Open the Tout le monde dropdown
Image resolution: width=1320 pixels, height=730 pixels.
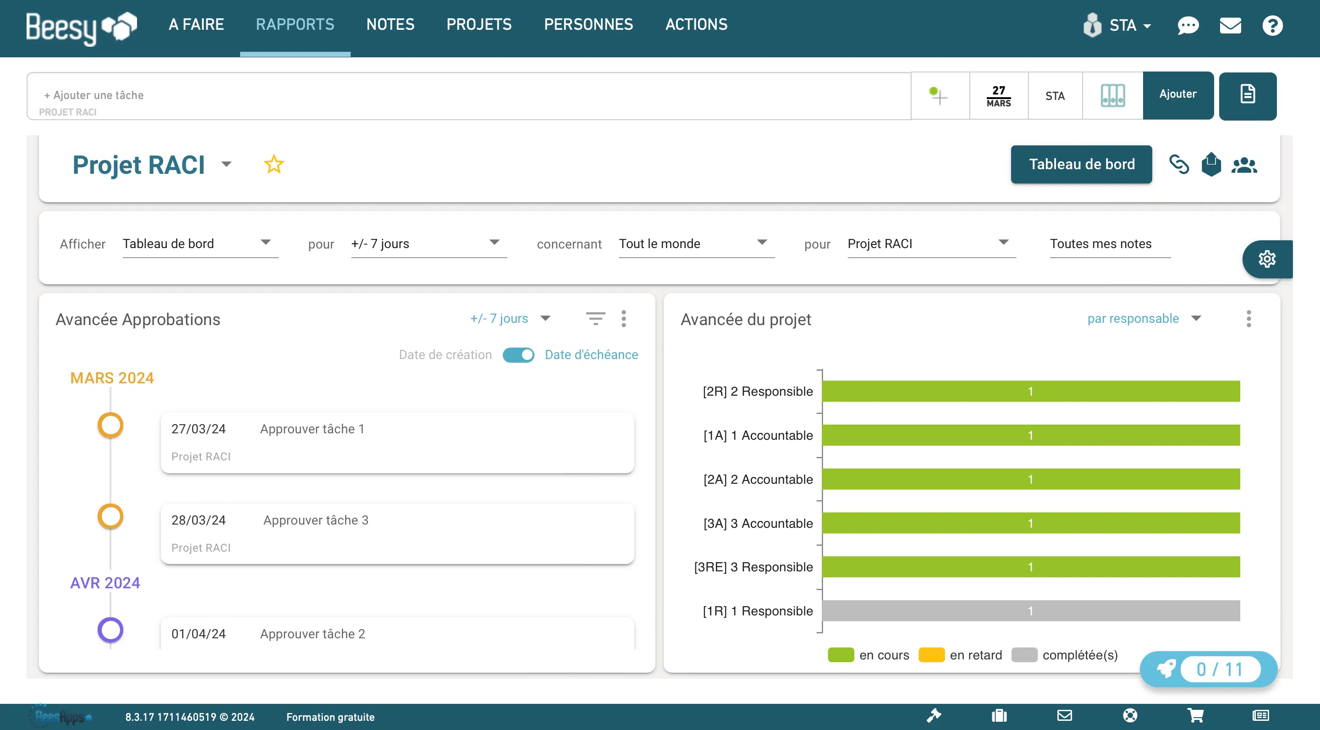point(696,243)
